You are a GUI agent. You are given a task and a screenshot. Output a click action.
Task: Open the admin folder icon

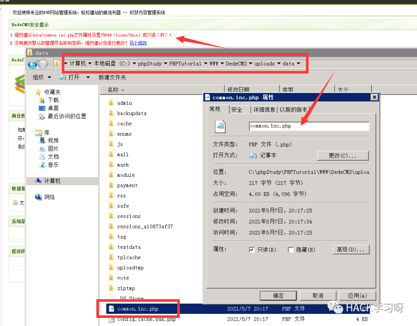point(111,103)
